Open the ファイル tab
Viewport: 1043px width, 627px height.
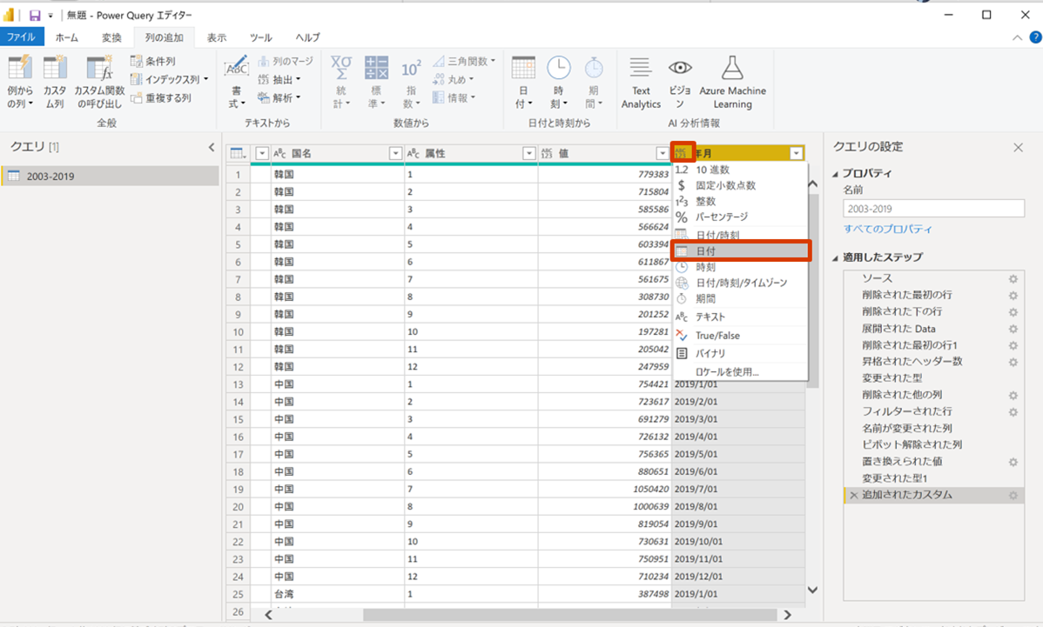click(21, 37)
